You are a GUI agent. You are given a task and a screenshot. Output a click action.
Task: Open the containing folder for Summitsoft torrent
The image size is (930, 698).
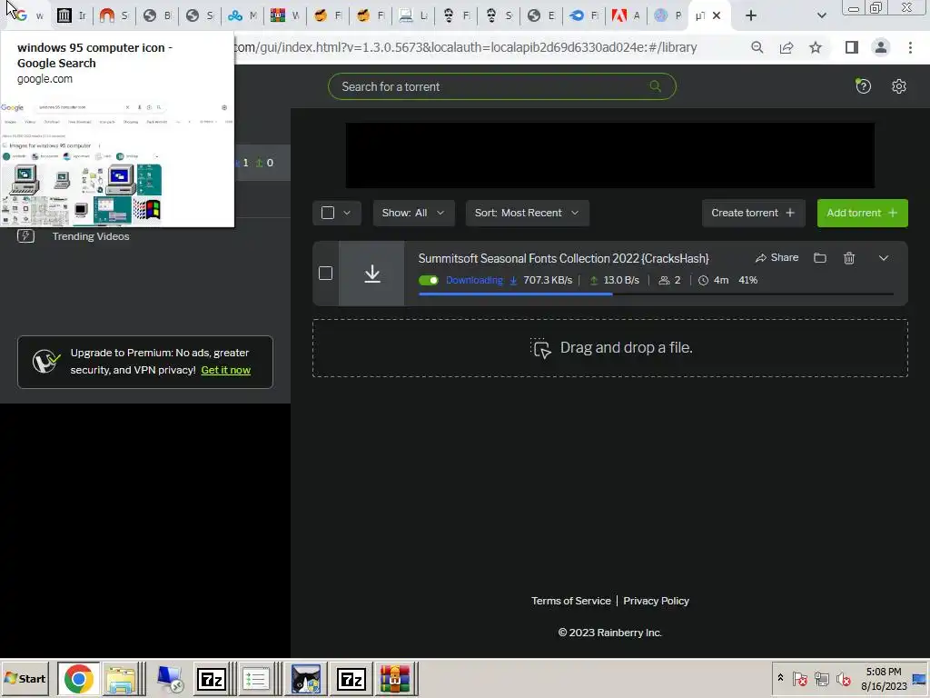(820, 257)
